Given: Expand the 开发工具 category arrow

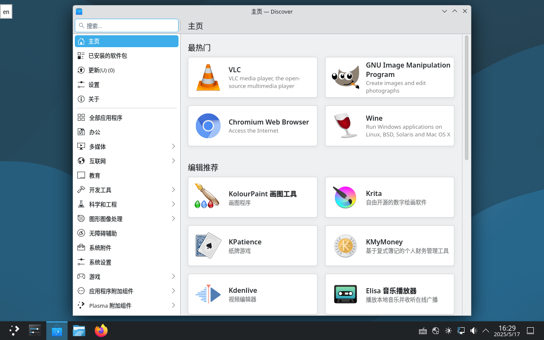Looking at the screenshot, I should (x=173, y=190).
